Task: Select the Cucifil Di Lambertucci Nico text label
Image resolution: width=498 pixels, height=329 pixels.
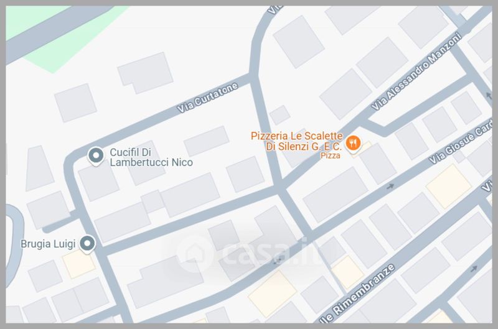Action: (x=151, y=157)
